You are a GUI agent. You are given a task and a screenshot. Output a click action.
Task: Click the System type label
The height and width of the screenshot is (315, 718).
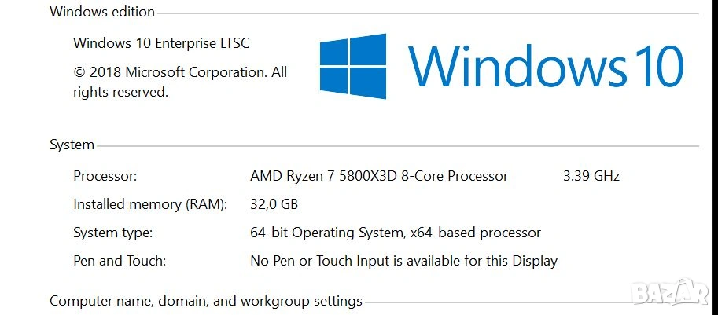(x=112, y=233)
